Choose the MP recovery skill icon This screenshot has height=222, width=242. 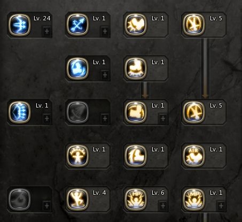click(x=194, y=200)
